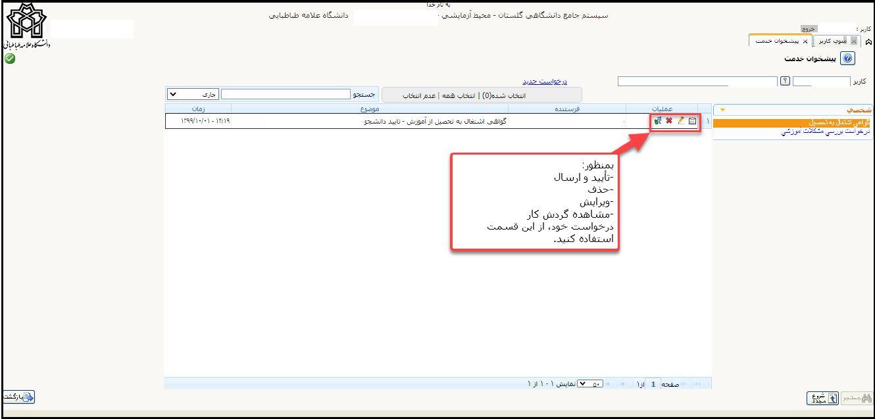Click the فرستنده column header
The width and height of the screenshot is (875, 419).
coord(567,109)
